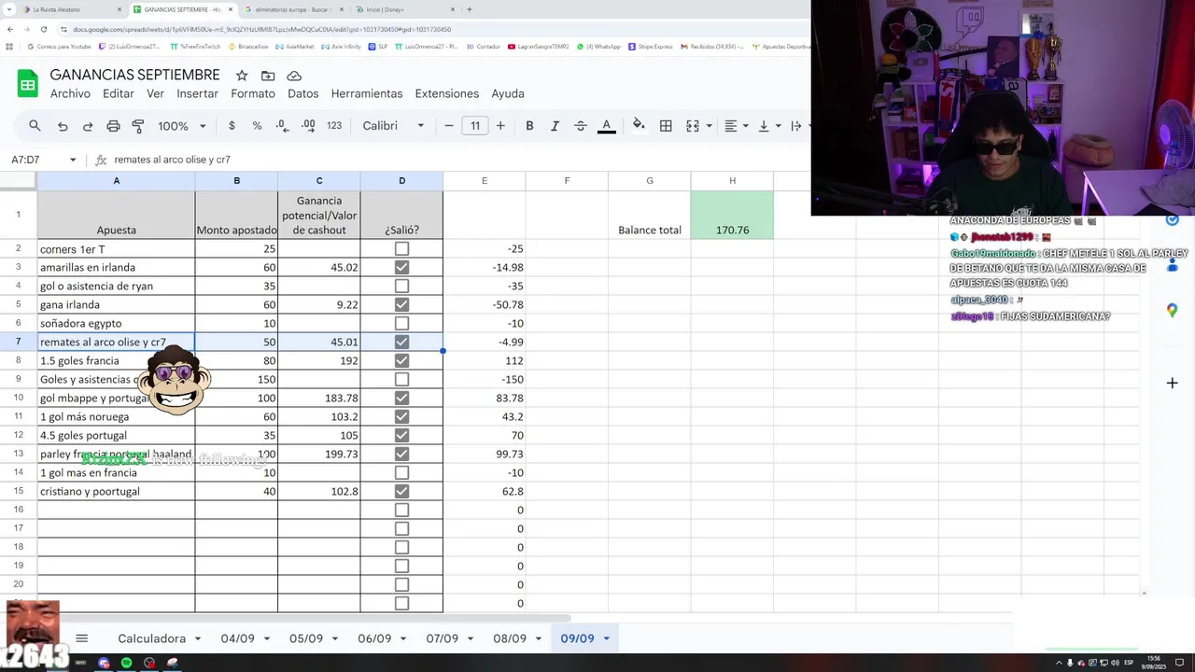Open the Formato menu
This screenshot has width=1195, height=672.
(253, 93)
